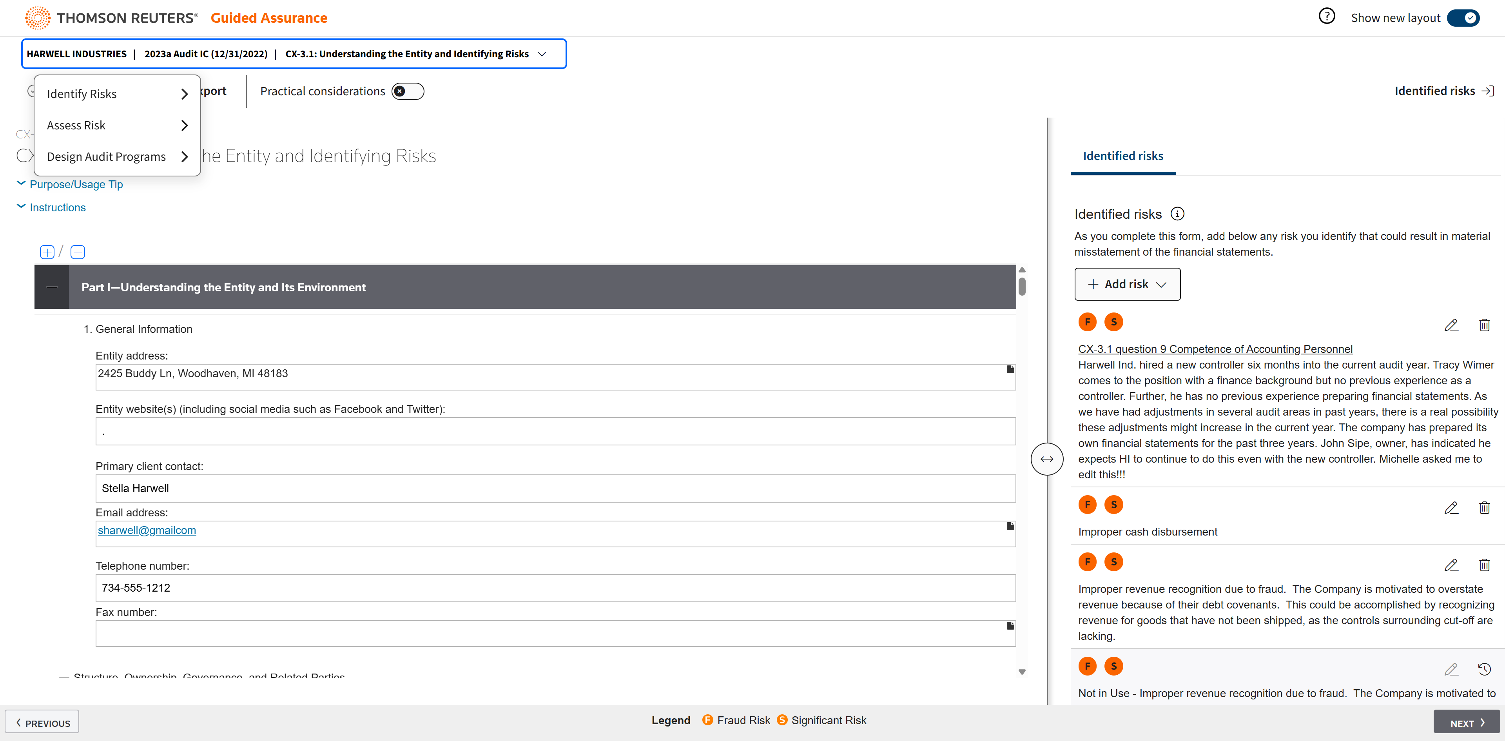Delete the Improper cash disbursement risk
Screen dimensions: 1505x741
point(1484,508)
